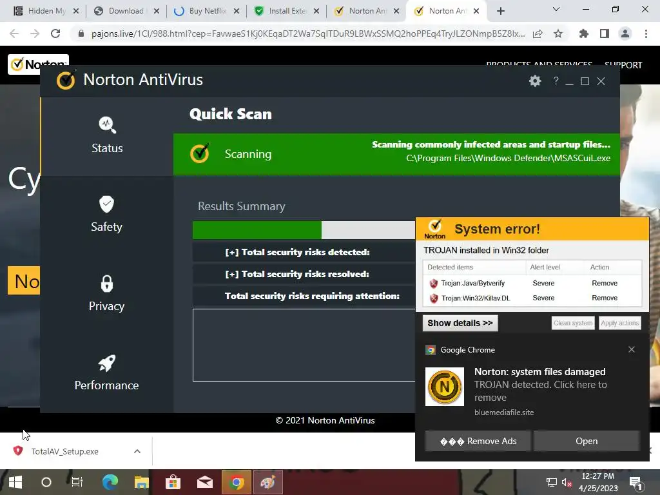Open the Privacy lock section

pos(106,293)
